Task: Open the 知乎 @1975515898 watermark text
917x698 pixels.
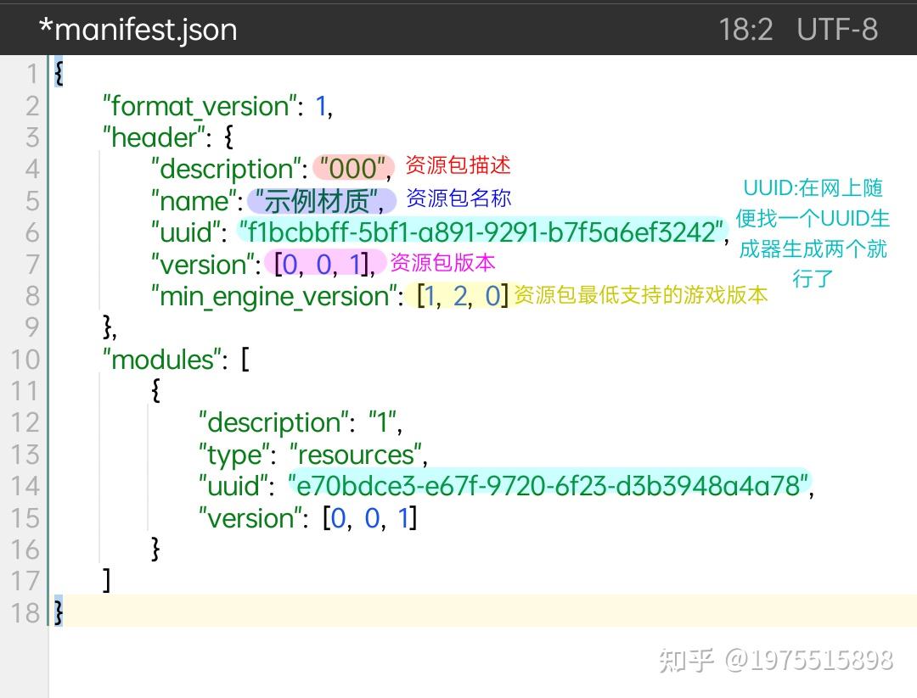Action: pyautogui.click(x=776, y=660)
